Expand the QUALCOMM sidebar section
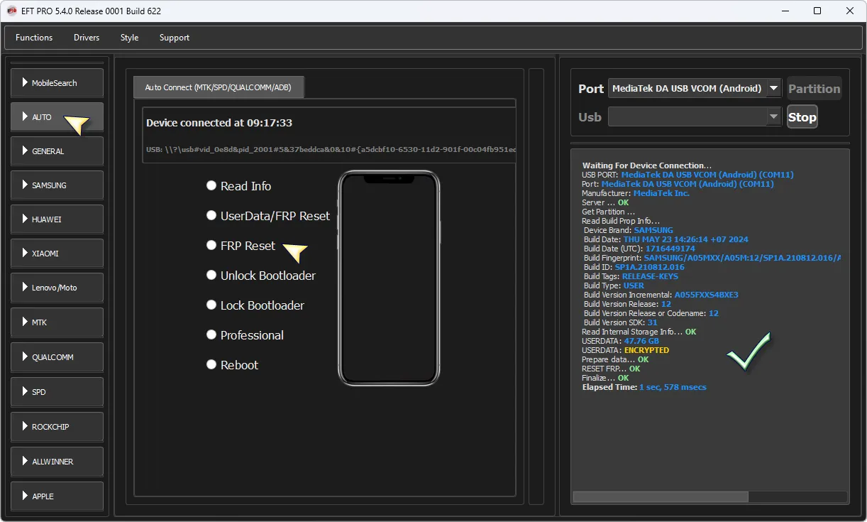The image size is (867, 522). click(57, 357)
